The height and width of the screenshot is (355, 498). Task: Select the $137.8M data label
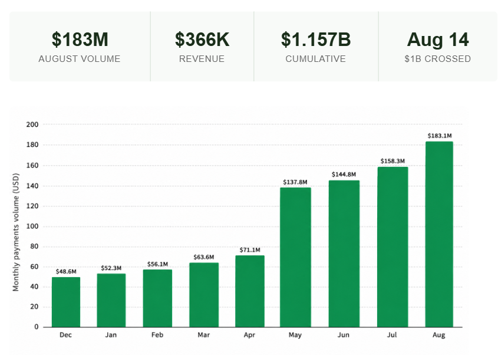(295, 182)
